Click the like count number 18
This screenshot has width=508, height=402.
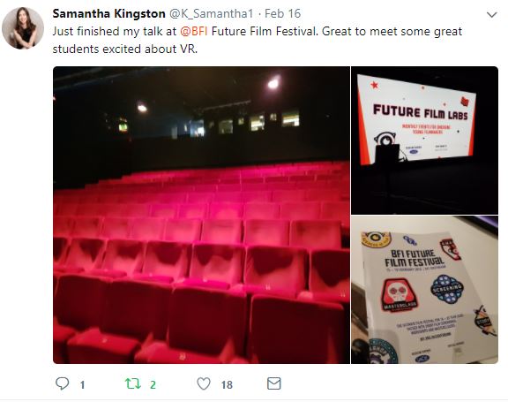[x=227, y=385]
